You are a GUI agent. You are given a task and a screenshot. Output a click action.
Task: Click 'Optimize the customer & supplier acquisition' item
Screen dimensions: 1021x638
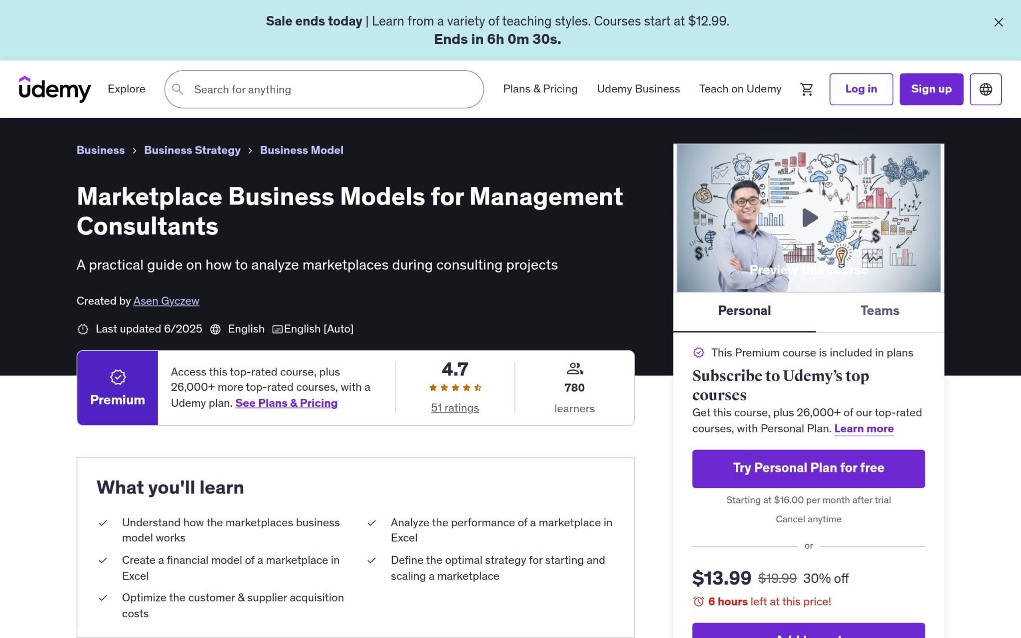233,606
